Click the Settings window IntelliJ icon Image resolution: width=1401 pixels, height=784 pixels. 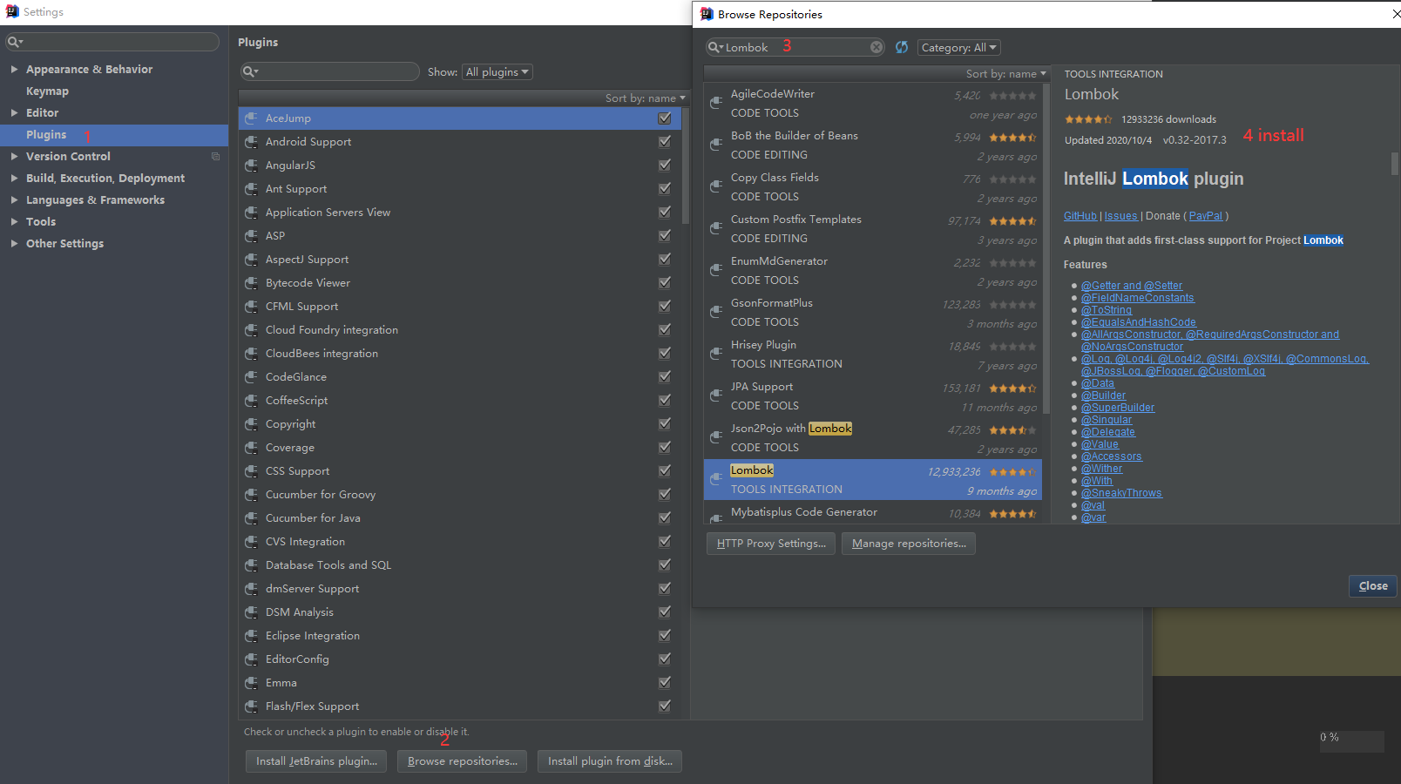coord(12,11)
